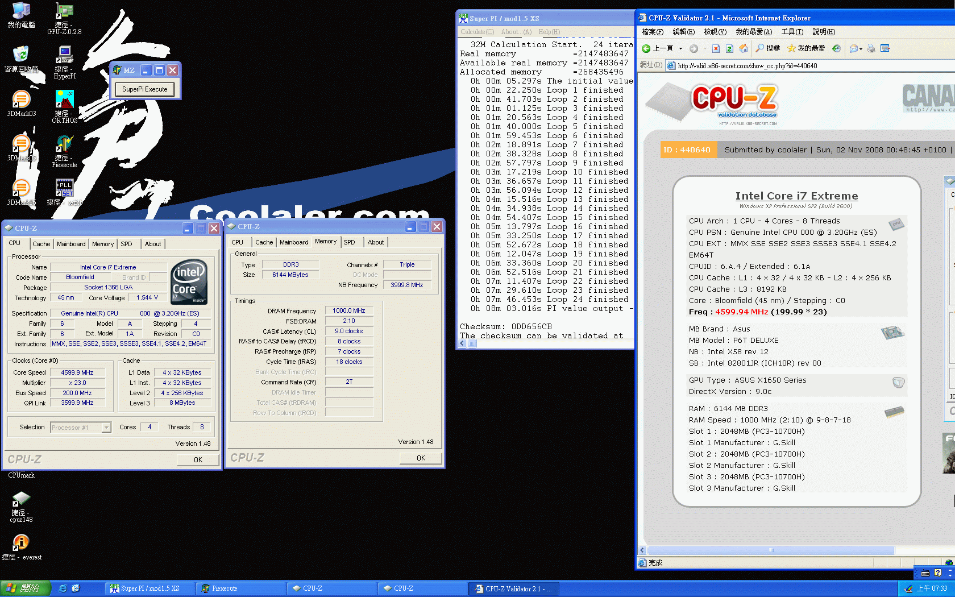The image size is (955, 597).
Task: Click the Internet Explorer Back arrow icon
Action: pyautogui.click(x=646, y=48)
